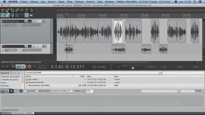
Task: Select the Nouveau dossier folder
Action: coord(36,82)
